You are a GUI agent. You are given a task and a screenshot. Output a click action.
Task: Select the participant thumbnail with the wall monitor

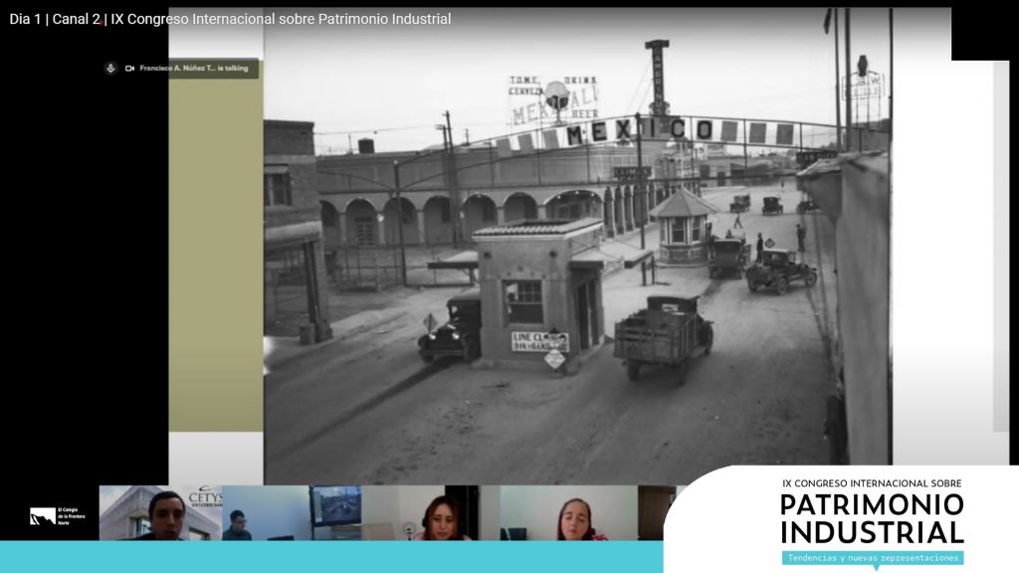pos(292,513)
